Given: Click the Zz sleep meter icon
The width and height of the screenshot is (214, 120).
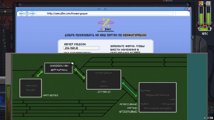Looking at the screenshot, I should tap(208, 3).
